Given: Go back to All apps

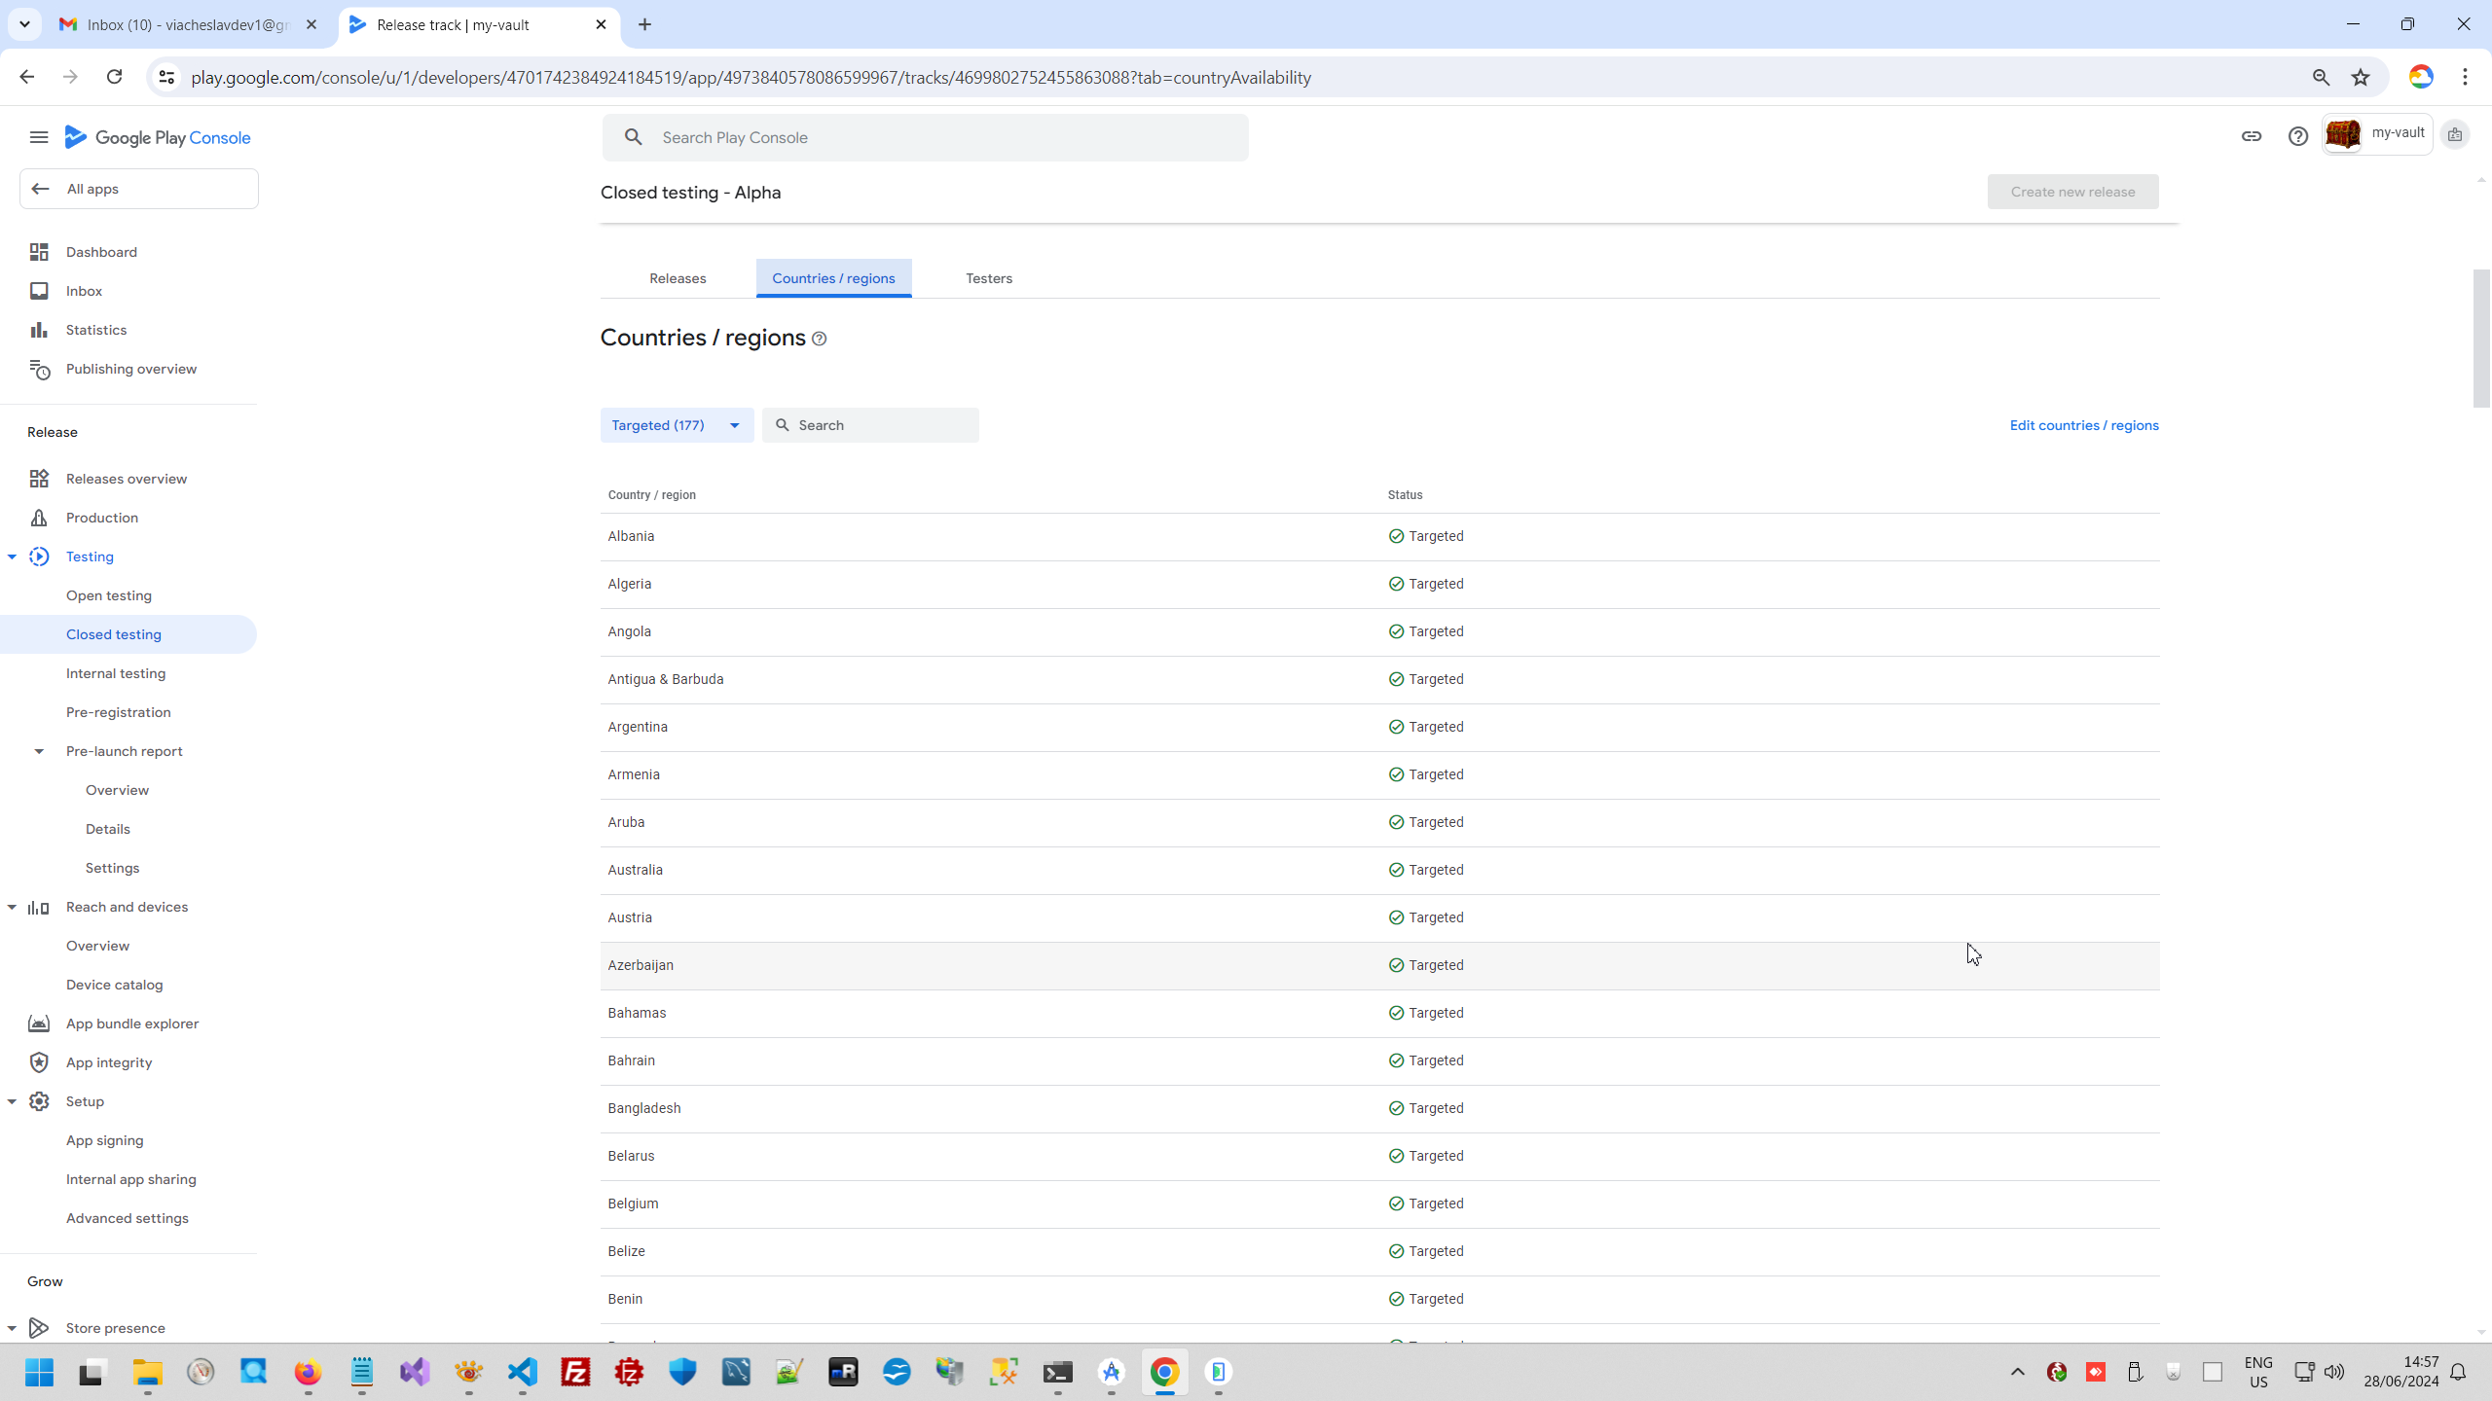Looking at the screenshot, I should coord(138,189).
